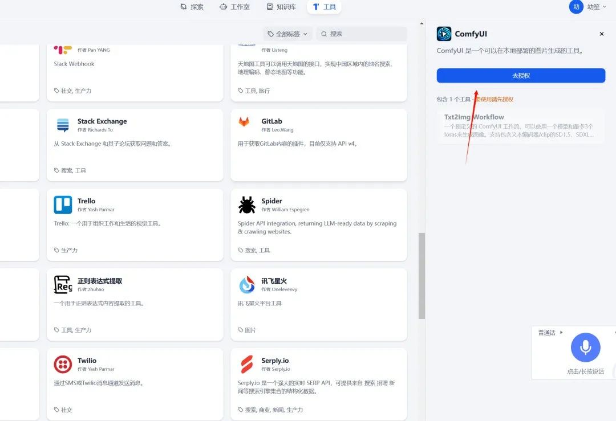Click the 工具 hammer icon
616x421 pixels.
point(315,7)
